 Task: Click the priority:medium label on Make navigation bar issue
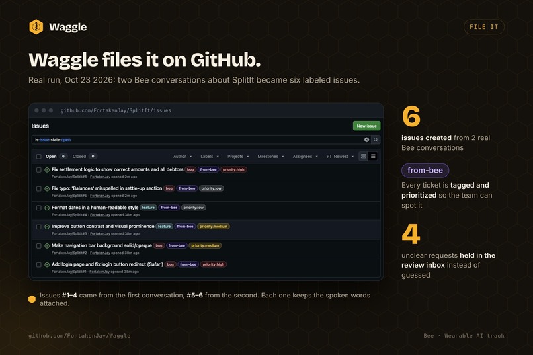pyautogui.click(x=205, y=245)
